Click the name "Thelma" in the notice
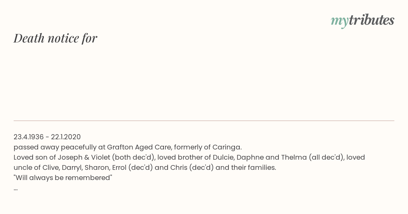This screenshot has width=408, height=214. click(295, 157)
